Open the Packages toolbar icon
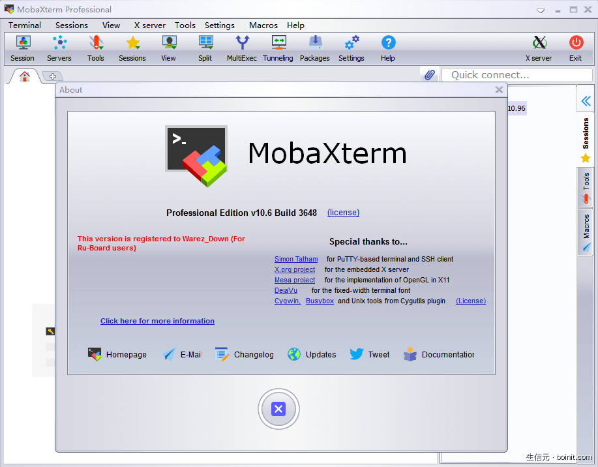The height and width of the screenshot is (467, 598). (314, 48)
